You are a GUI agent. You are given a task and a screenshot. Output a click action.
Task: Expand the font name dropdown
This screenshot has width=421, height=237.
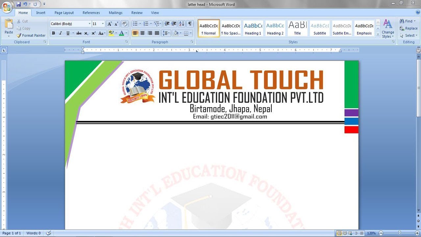point(89,24)
